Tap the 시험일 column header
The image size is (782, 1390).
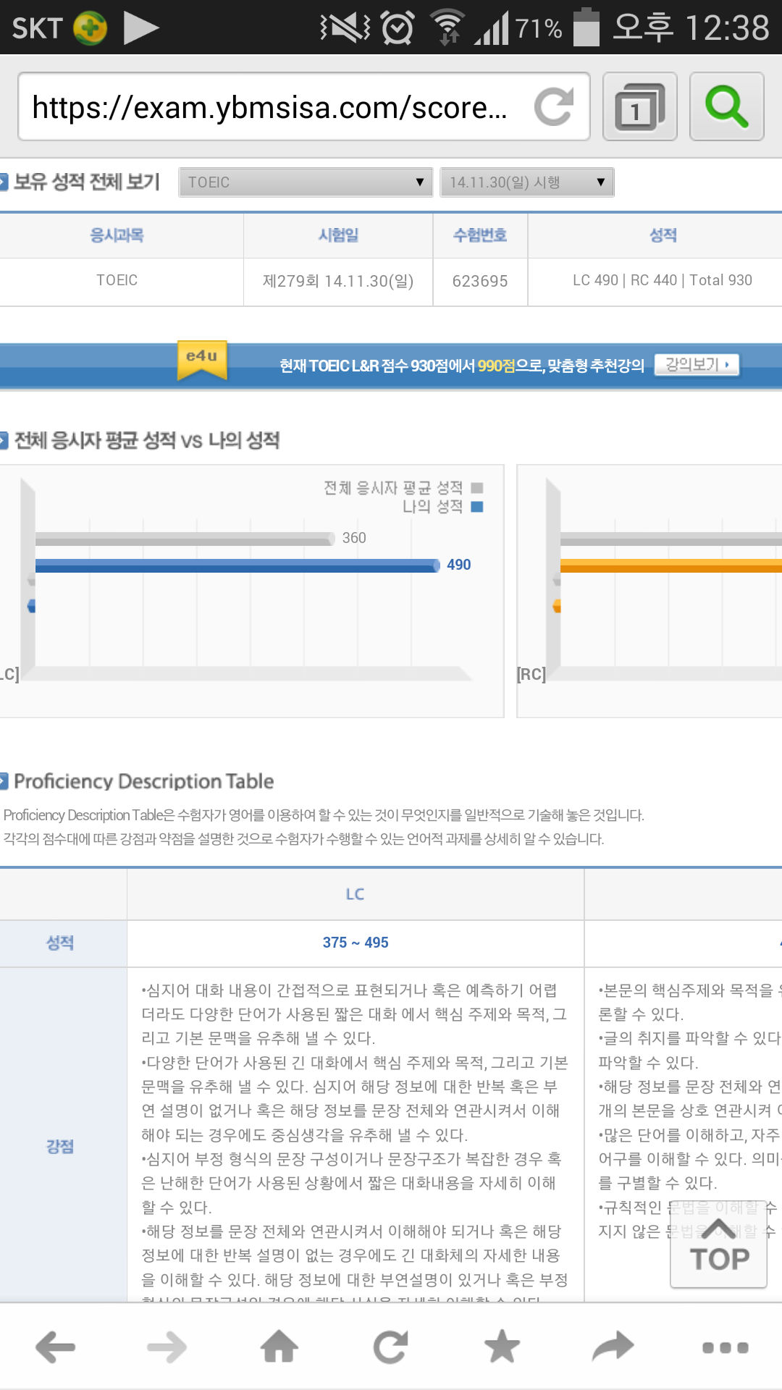(338, 235)
